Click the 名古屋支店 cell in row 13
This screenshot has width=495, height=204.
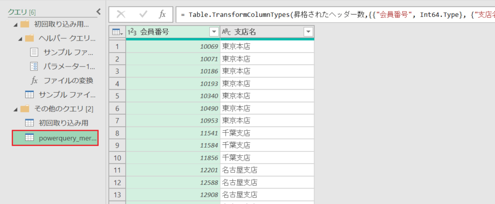pyautogui.click(x=267, y=195)
